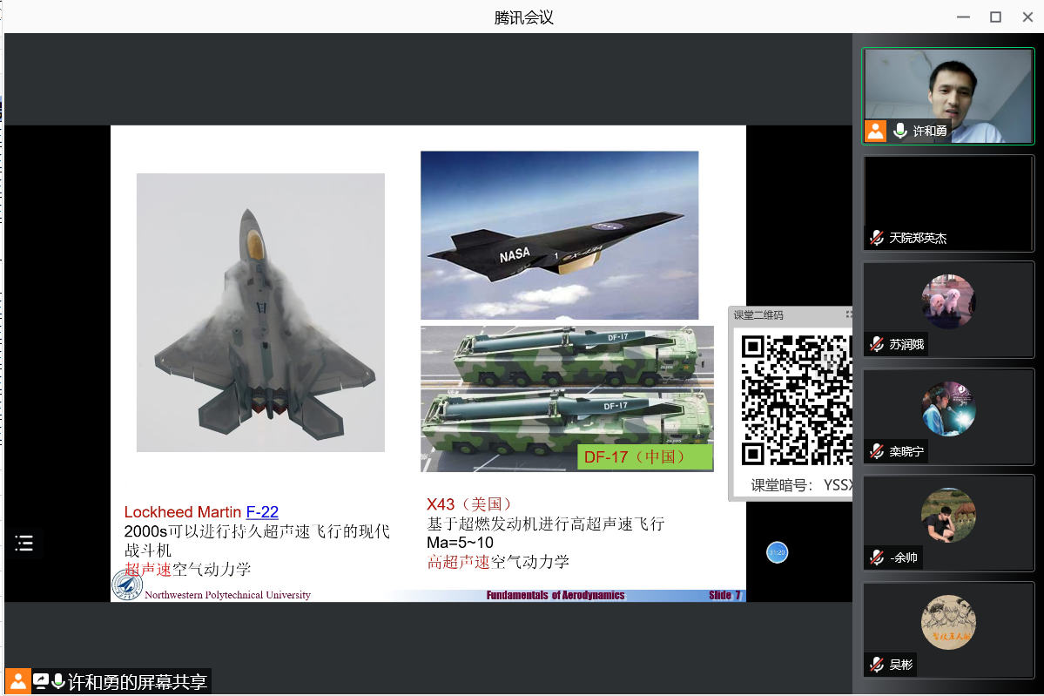The image size is (1044, 696).
Task: Click the Northwestern Polytechnical University logo
Action: pyautogui.click(x=127, y=585)
